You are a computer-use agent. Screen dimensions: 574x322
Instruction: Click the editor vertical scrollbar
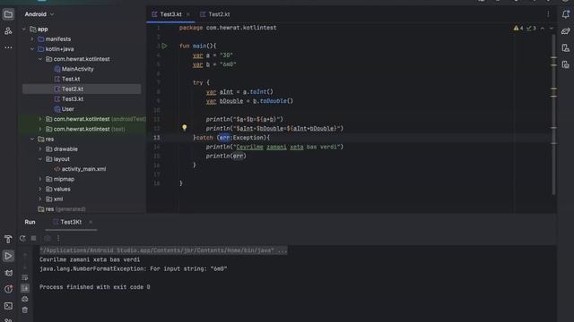[553, 114]
